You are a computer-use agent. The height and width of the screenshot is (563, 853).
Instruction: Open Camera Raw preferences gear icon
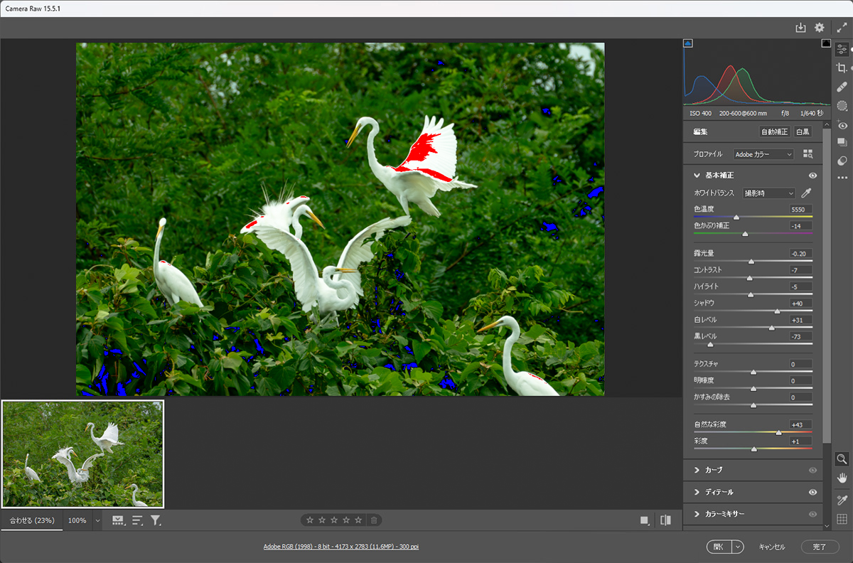(x=820, y=28)
